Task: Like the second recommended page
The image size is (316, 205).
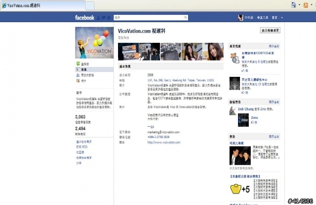Action: 245,93
